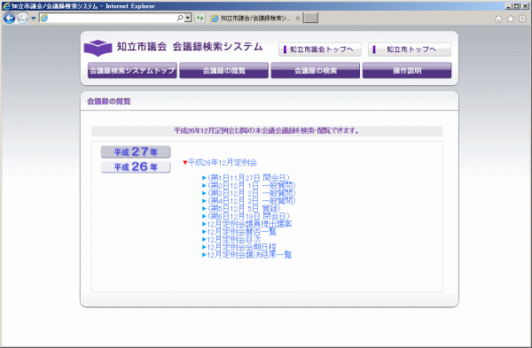Screen dimensions: 532x348
Task: Click the purple book site logo
Action: click(98, 48)
